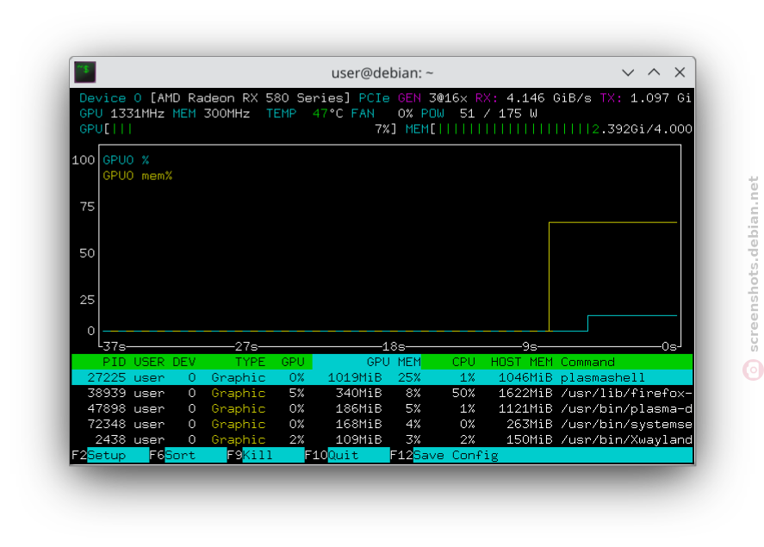Click the USER column header
Image resolution: width=764 pixels, height=547 pixels.
click(149, 362)
